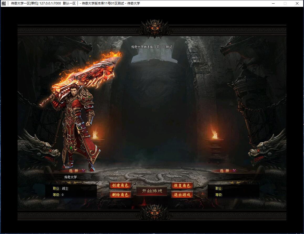Click the 删除角色 button

(x=120, y=195)
